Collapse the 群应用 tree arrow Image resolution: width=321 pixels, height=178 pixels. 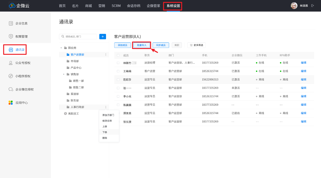tap(61, 48)
